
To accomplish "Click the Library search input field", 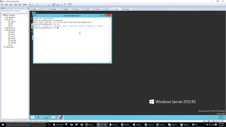I will (x=14, y=11).
